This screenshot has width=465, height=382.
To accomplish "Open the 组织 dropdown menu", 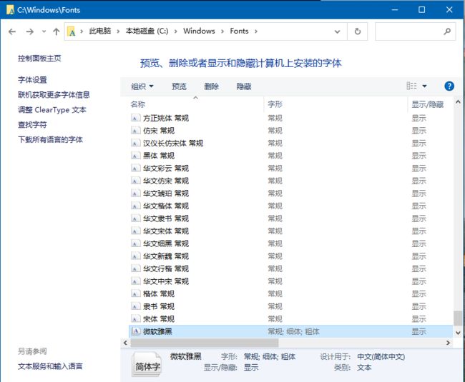I will [142, 86].
